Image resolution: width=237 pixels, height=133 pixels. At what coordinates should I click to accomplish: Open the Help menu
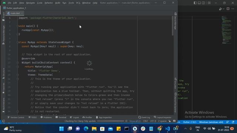[x=95, y=3]
